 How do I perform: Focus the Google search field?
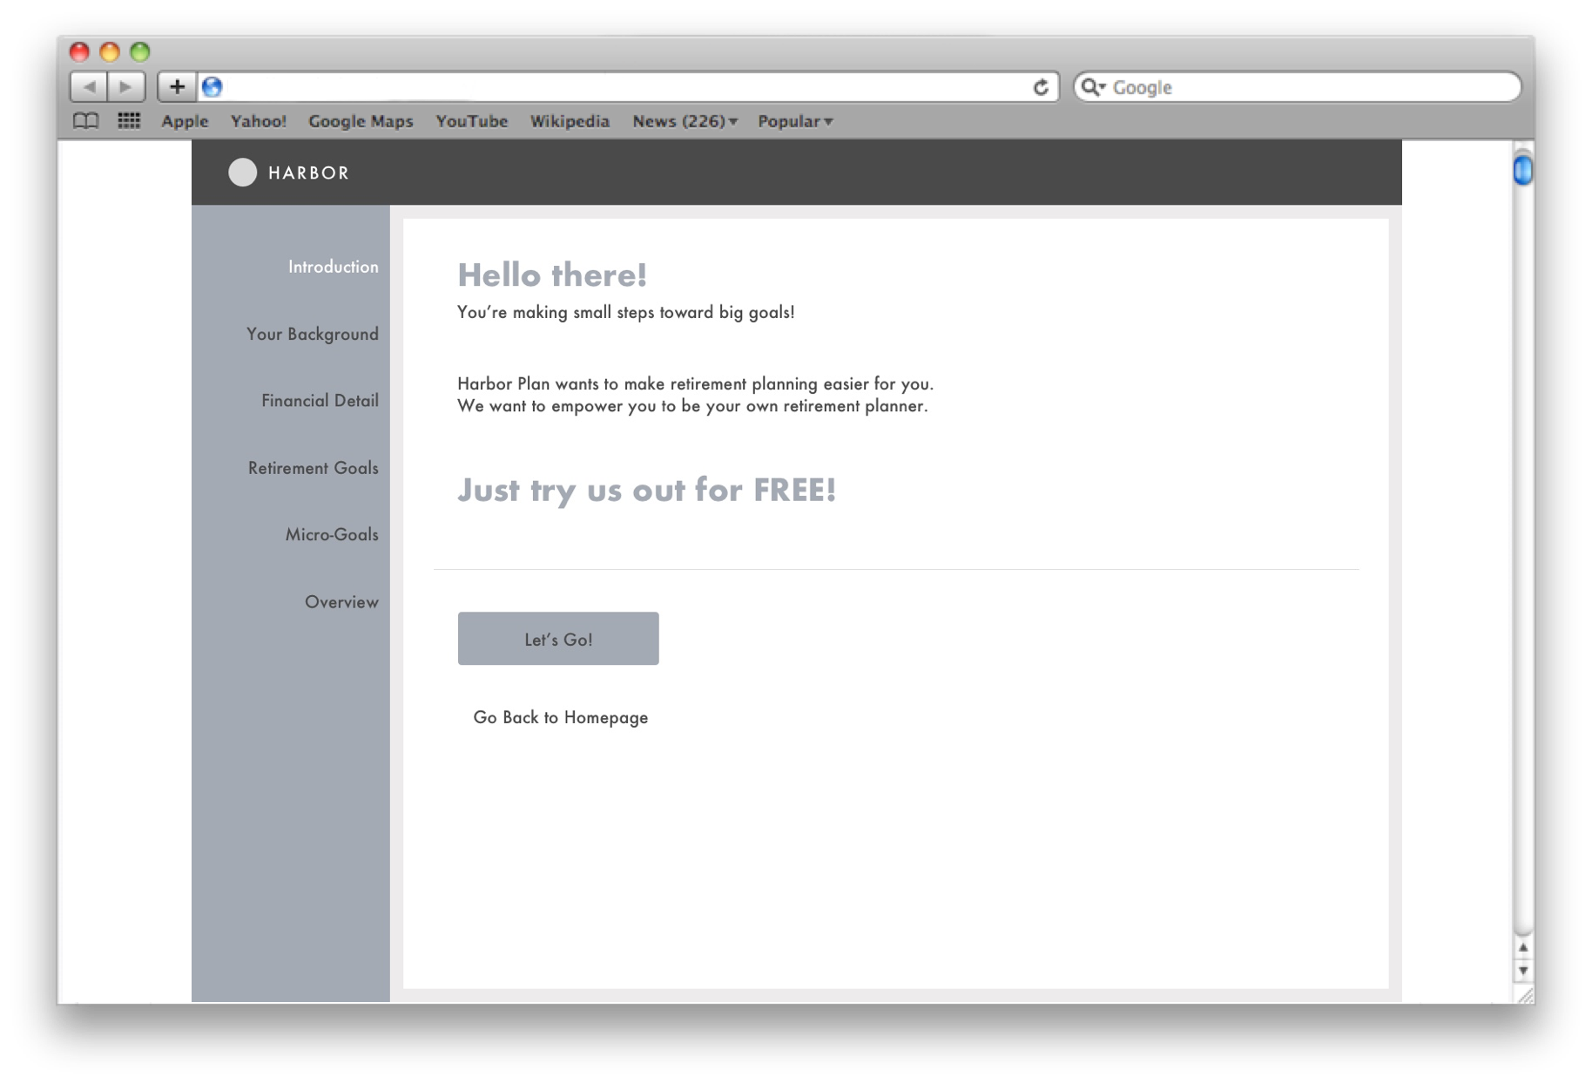[1298, 87]
